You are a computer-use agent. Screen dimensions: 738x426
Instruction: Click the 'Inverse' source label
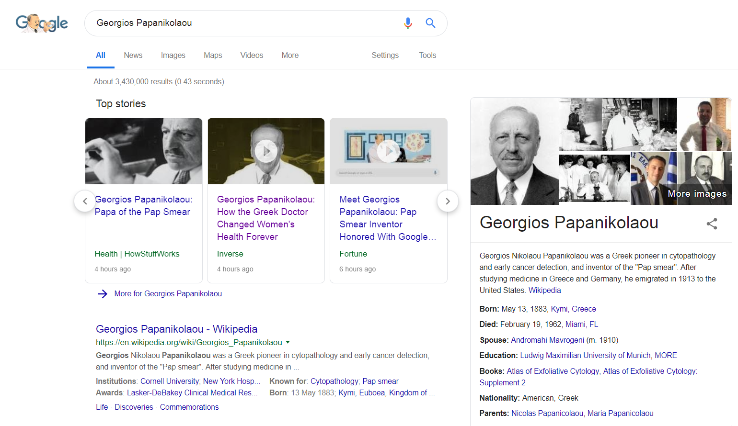click(230, 254)
